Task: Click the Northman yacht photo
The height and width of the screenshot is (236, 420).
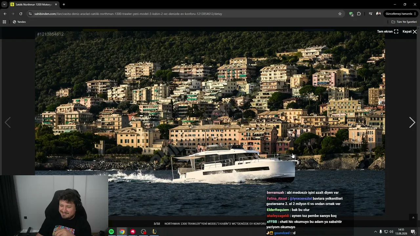Action: [x=210, y=123]
